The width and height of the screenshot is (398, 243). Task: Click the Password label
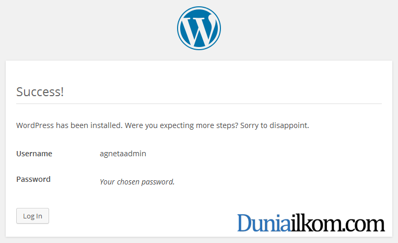click(33, 179)
